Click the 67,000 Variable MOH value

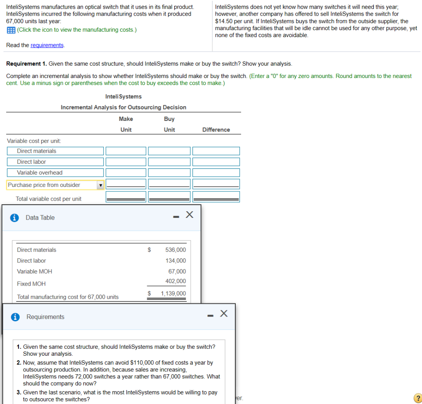click(x=177, y=272)
